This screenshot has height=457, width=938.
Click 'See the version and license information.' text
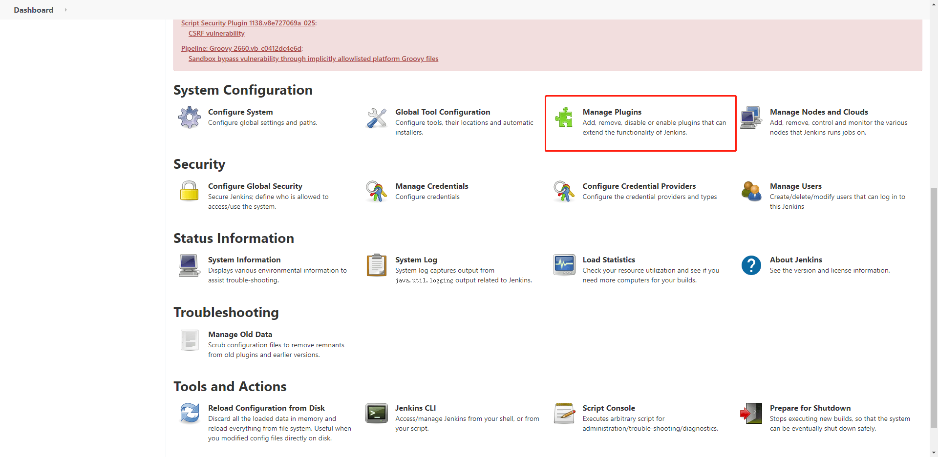pyautogui.click(x=830, y=271)
